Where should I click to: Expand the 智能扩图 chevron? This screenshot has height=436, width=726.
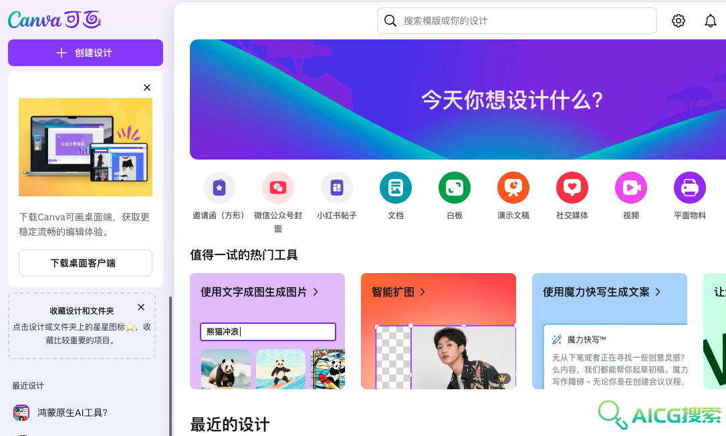point(422,292)
